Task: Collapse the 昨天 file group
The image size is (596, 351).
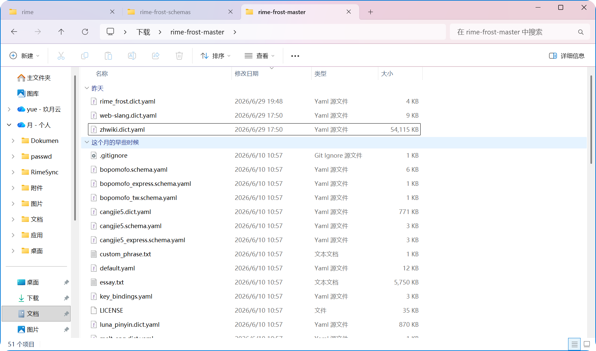Action: click(87, 88)
